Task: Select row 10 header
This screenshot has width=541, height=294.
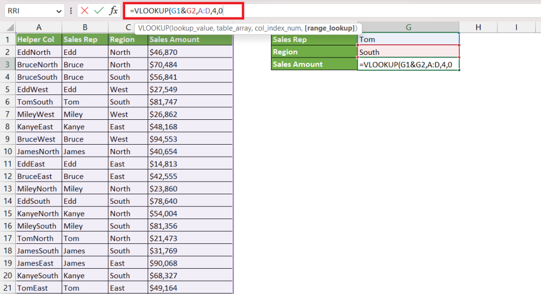Action: click(x=7, y=151)
